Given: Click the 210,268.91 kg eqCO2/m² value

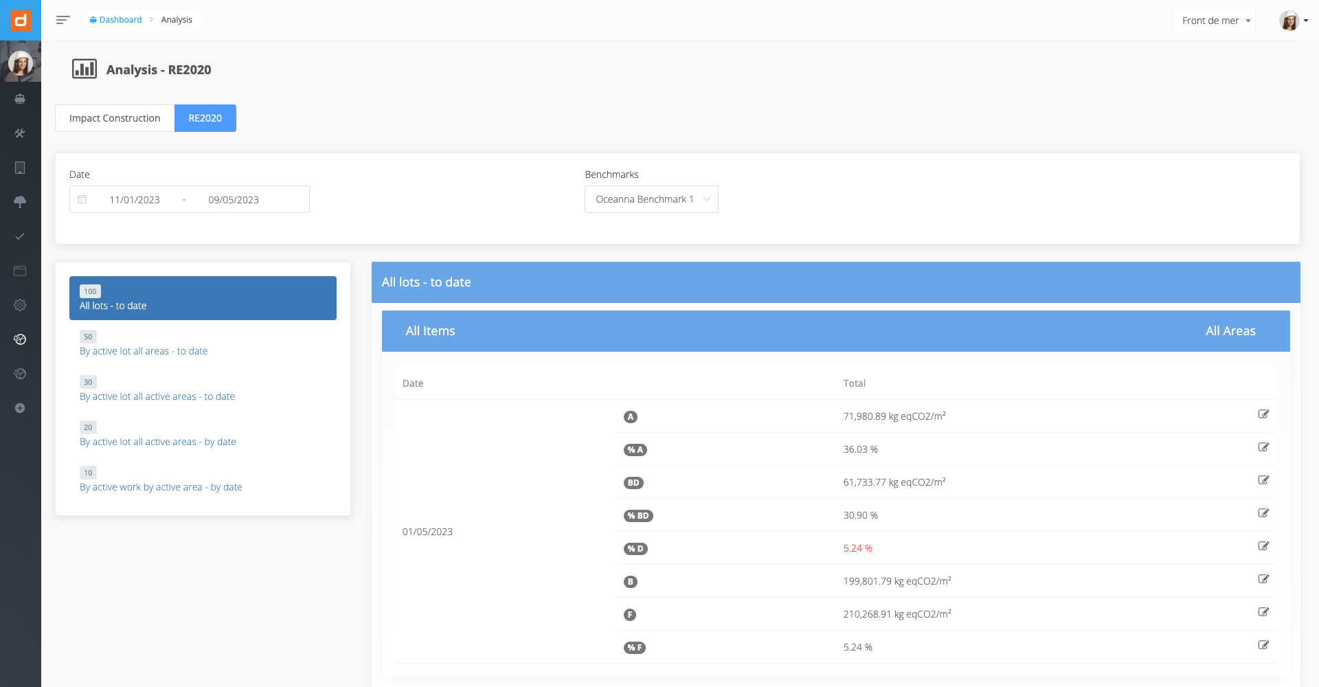Looking at the screenshot, I should pos(897,614).
